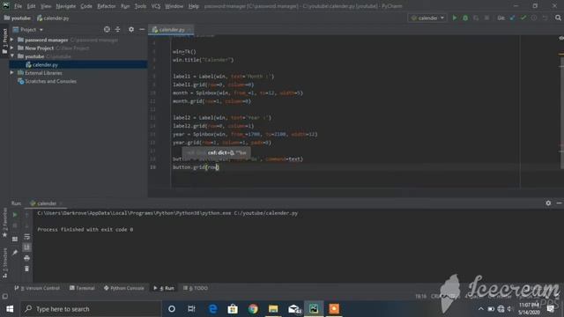Print the Run console output
Viewport: 564px width, 317px height.
click(x=26, y=258)
